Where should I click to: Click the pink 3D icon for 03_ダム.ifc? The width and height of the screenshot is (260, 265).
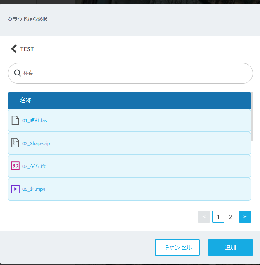pyautogui.click(x=16, y=166)
